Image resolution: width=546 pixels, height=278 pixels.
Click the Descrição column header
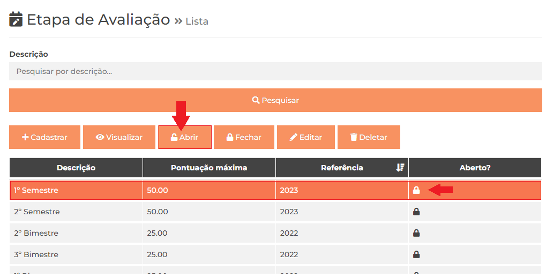(76, 168)
